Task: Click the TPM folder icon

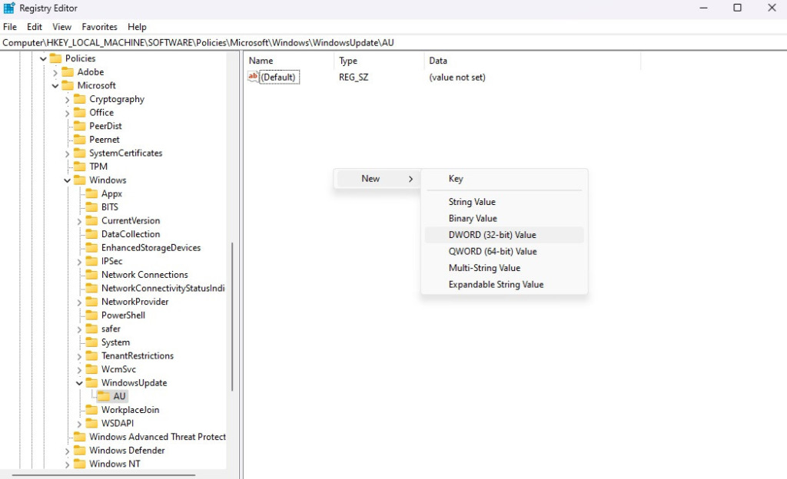Action: (79, 167)
